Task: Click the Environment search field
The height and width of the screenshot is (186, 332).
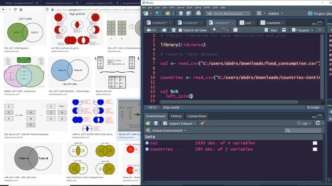Action: point(303,131)
